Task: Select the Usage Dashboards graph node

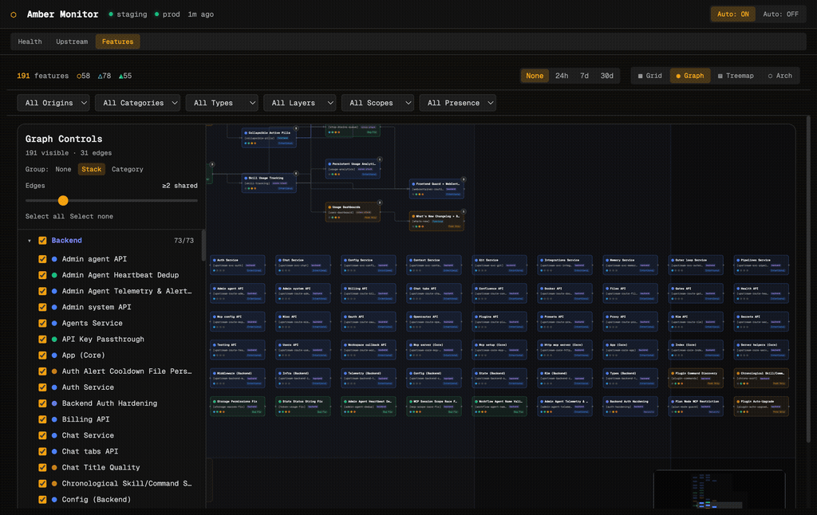Action: tap(353, 212)
